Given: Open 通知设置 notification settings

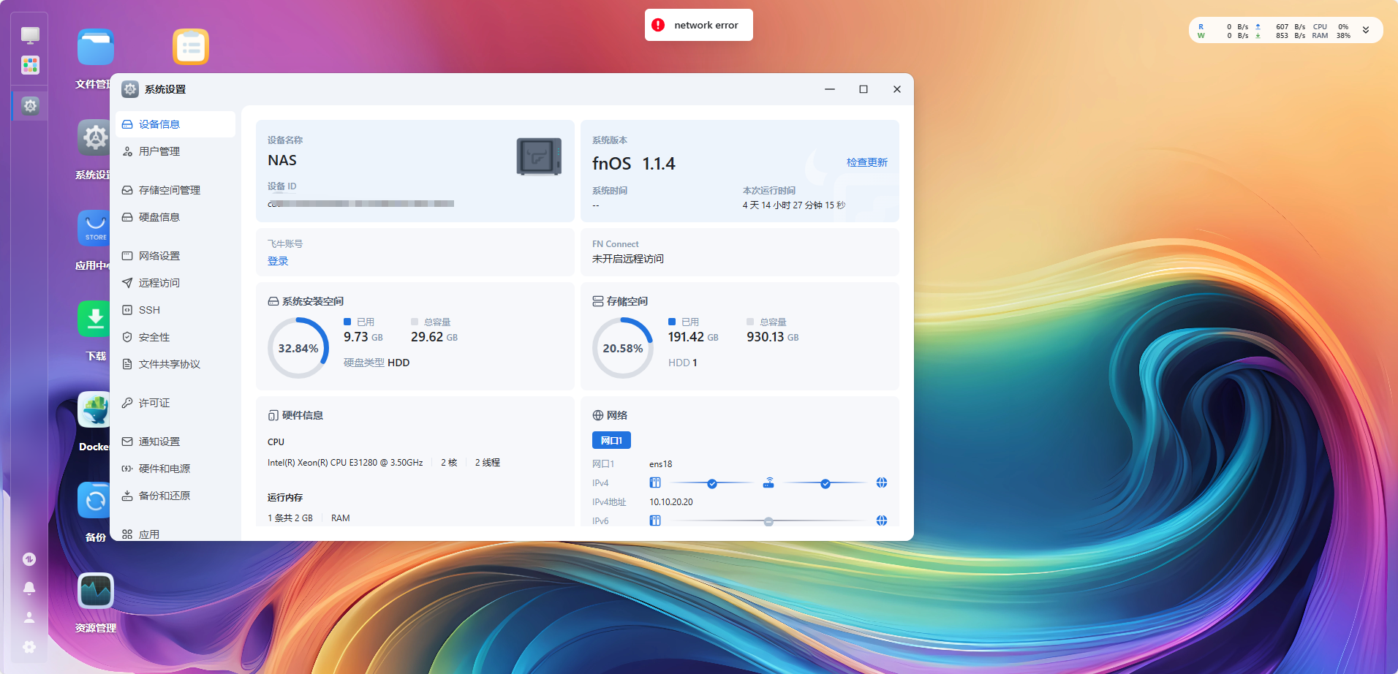Looking at the screenshot, I should pyautogui.click(x=175, y=442).
